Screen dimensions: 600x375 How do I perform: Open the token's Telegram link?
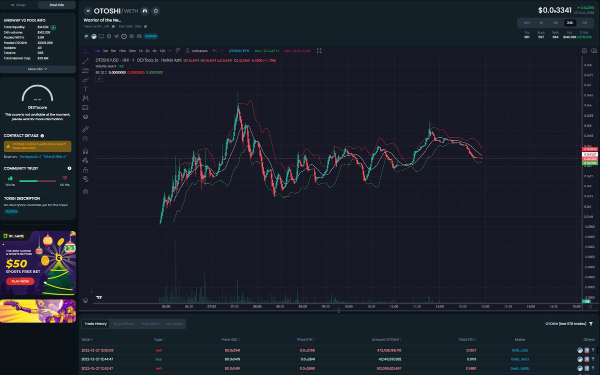(x=109, y=36)
